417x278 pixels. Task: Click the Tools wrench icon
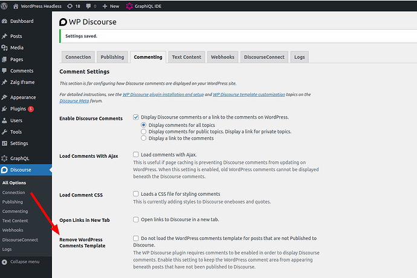(4, 132)
